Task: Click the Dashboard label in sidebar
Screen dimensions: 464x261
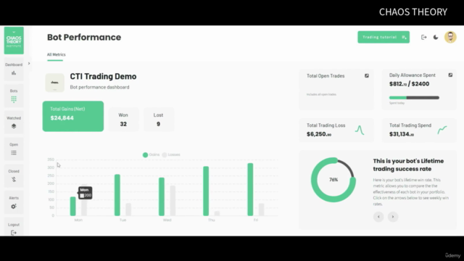Action: click(x=14, y=65)
